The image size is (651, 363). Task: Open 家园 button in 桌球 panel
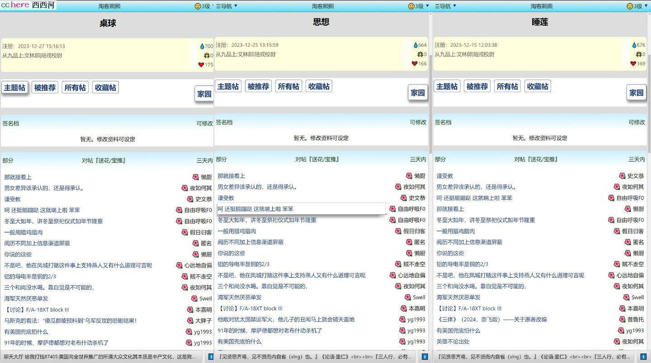tap(204, 94)
